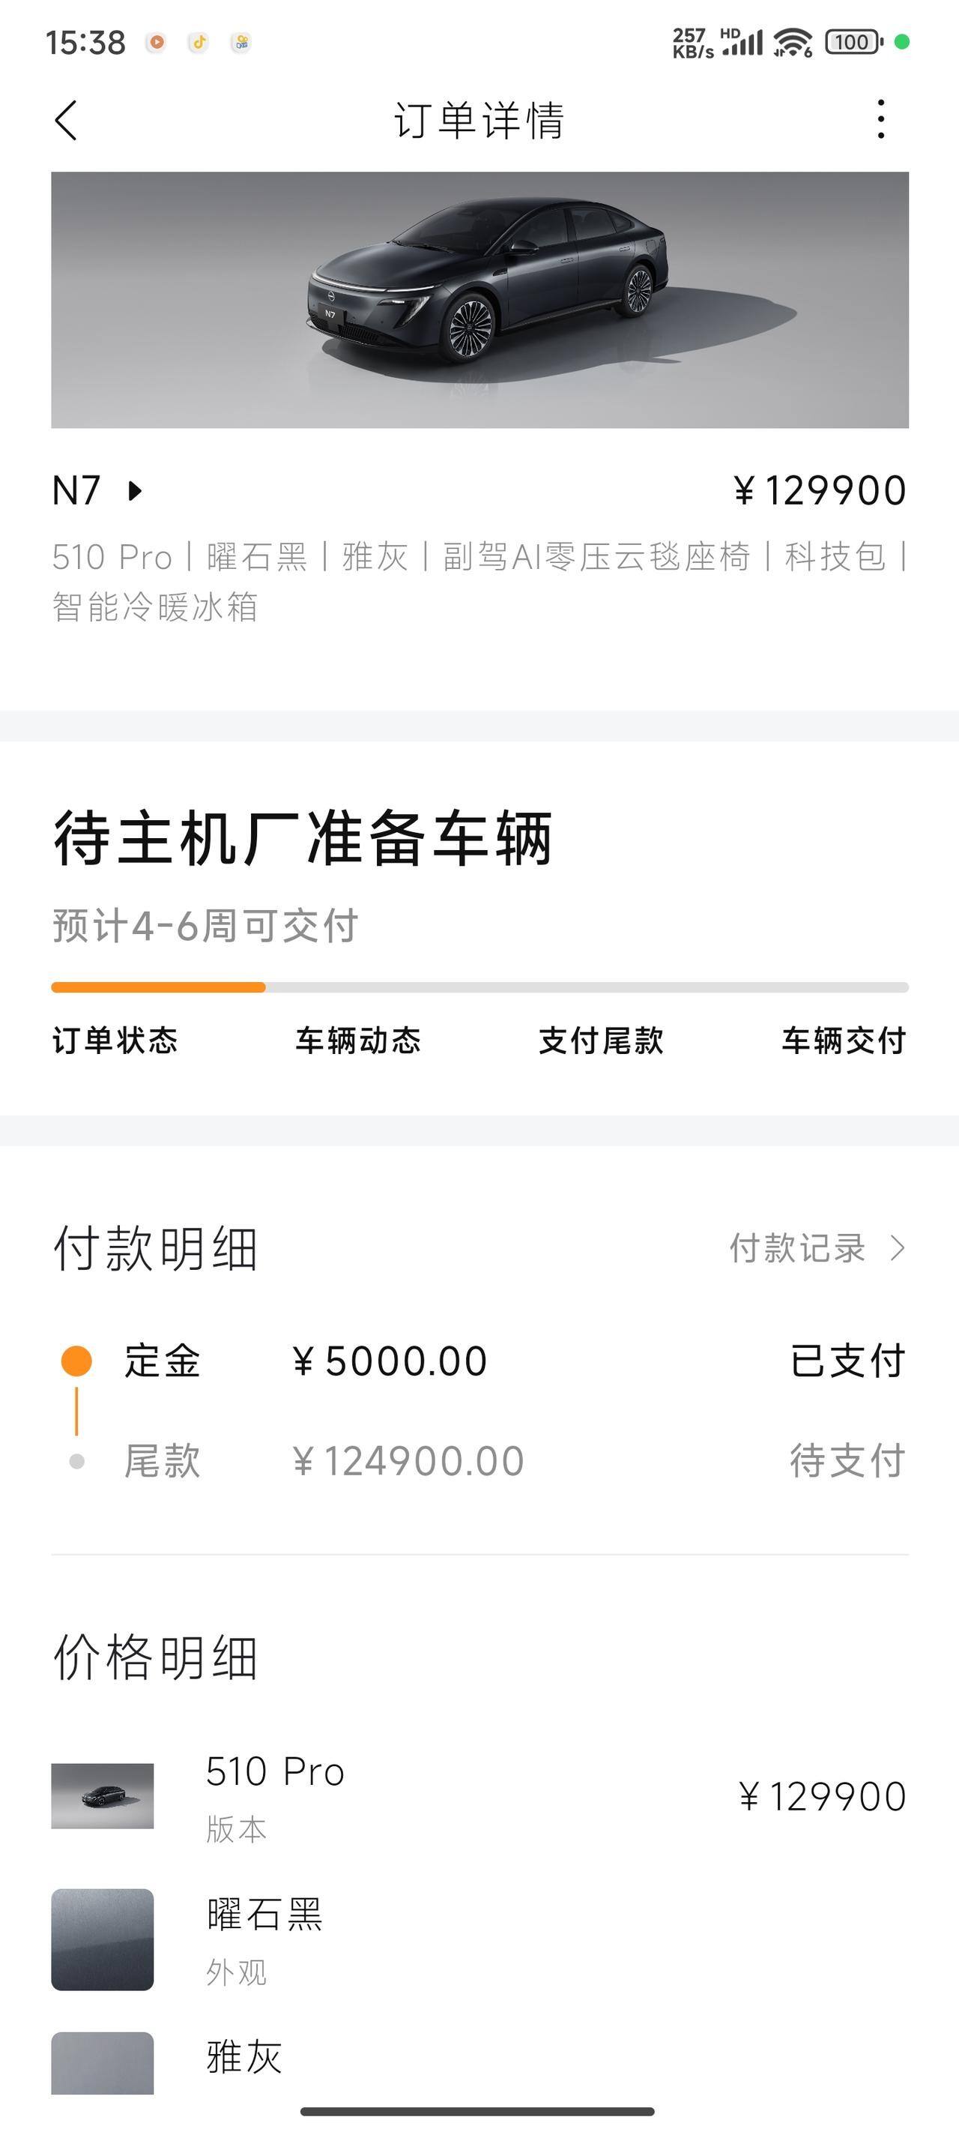Tap the orange 定金 paid step dot
The image size is (959, 2132).
click(x=77, y=1361)
